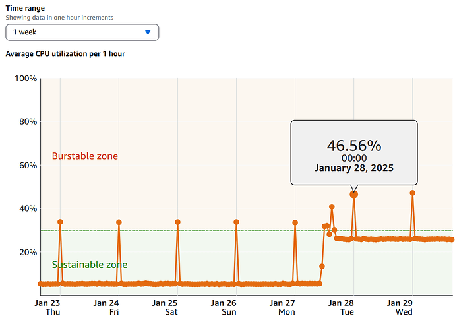Click the 20% y-axis label

[28, 252]
